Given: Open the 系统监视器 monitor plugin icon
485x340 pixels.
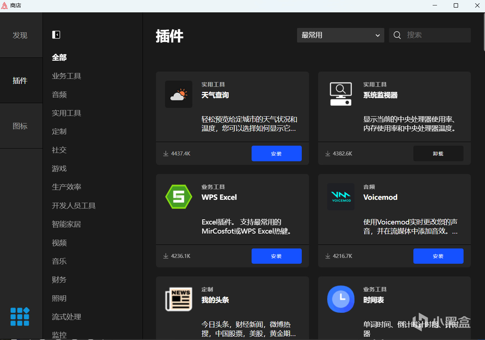Looking at the screenshot, I should pos(341,94).
